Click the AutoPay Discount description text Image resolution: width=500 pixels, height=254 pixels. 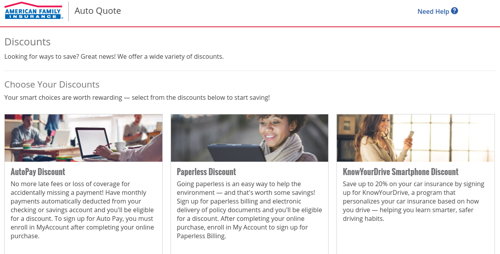click(x=82, y=209)
